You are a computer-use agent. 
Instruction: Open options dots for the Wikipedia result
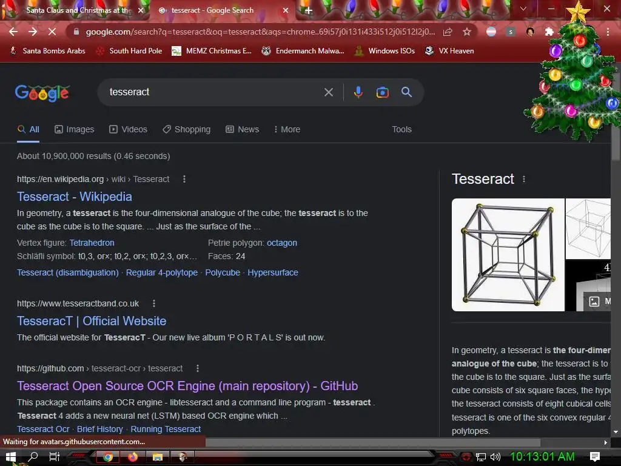[184, 179]
